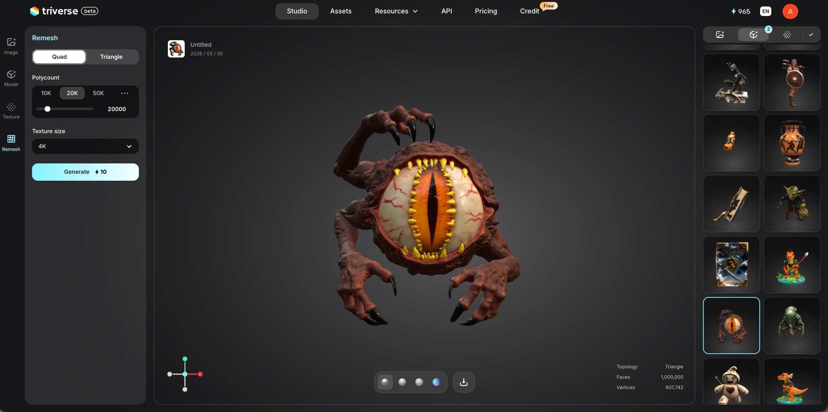The image size is (828, 412).
Task: Open the Texture size 4K dropdown
Action: (85, 146)
